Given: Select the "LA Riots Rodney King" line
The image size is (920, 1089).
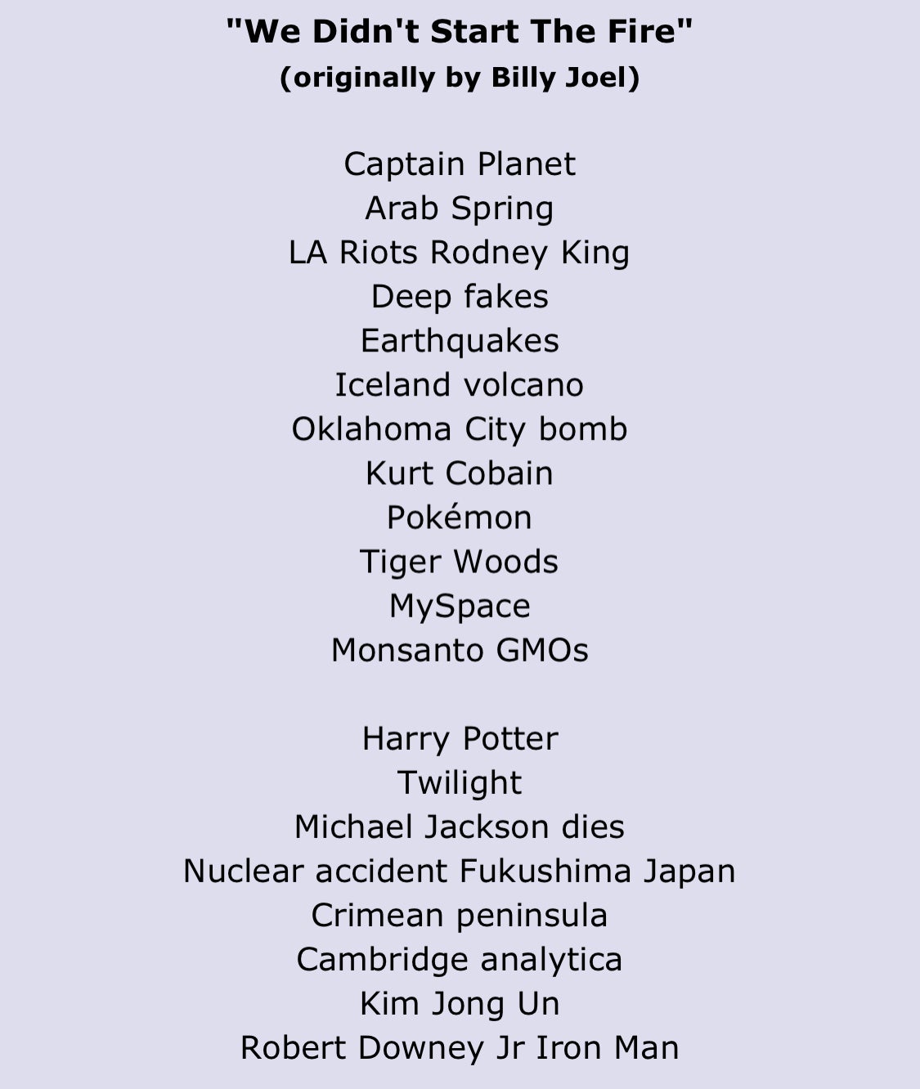Looking at the screenshot, I should pyautogui.click(x=460, y=253).
